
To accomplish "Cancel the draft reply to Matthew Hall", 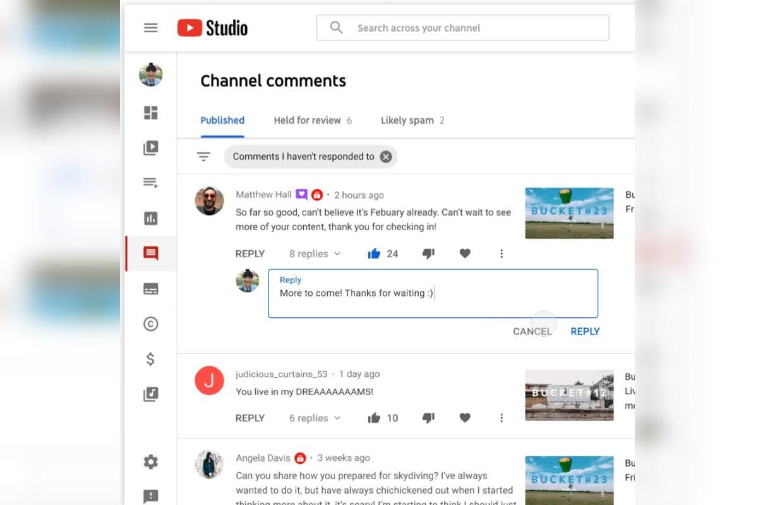I will pos(532,331).
